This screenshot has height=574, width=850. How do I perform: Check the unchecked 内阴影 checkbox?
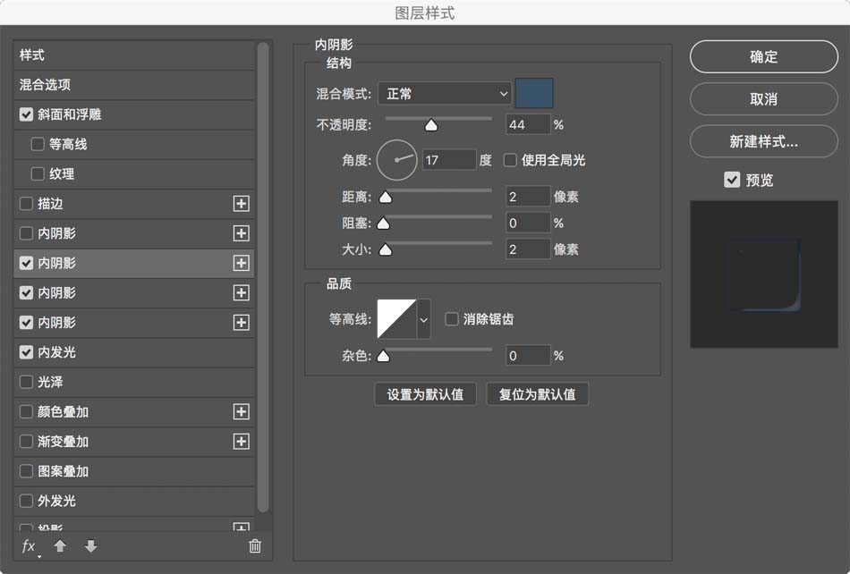point(26,233)
